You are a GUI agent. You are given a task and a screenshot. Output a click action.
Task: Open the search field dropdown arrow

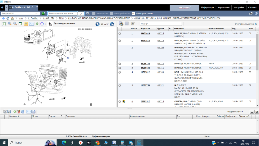point(81,13)
